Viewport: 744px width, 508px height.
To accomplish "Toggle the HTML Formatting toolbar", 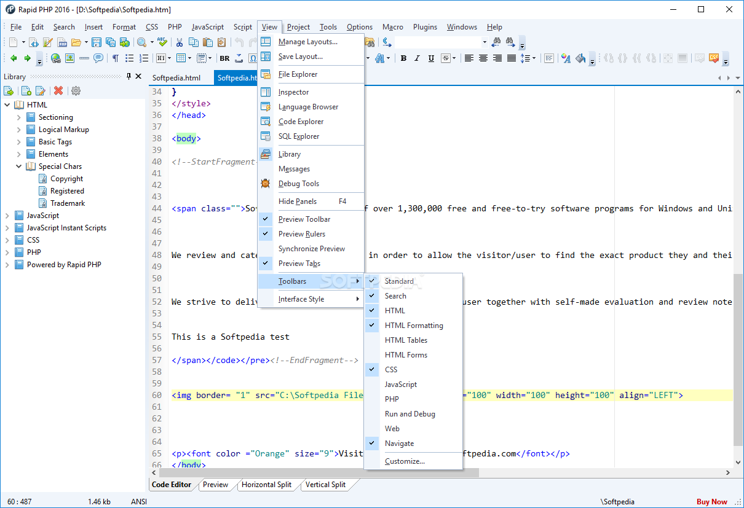I will (413, 326).
